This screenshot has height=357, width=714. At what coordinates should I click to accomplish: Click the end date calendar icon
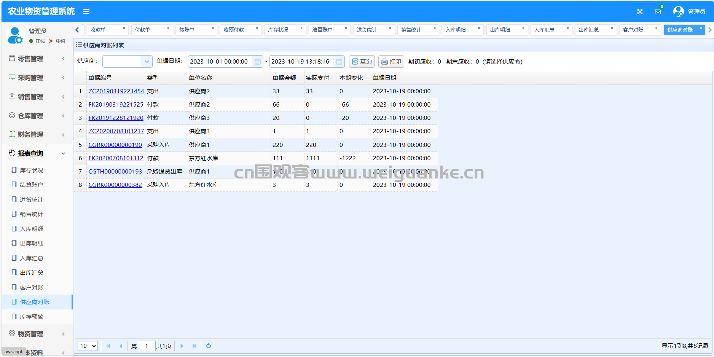339,62
